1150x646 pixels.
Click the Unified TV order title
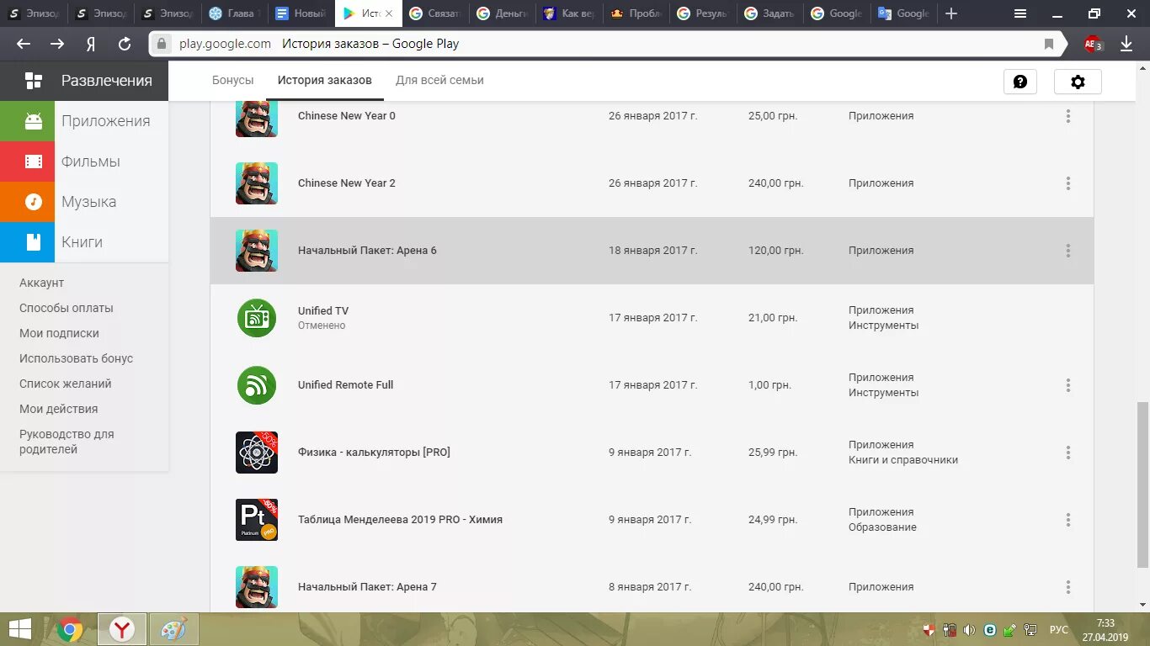coord(323,311)
